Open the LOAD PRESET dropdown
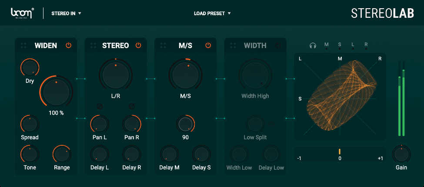The height and width of the screenshot is (187, 424). tap(212, 13)
